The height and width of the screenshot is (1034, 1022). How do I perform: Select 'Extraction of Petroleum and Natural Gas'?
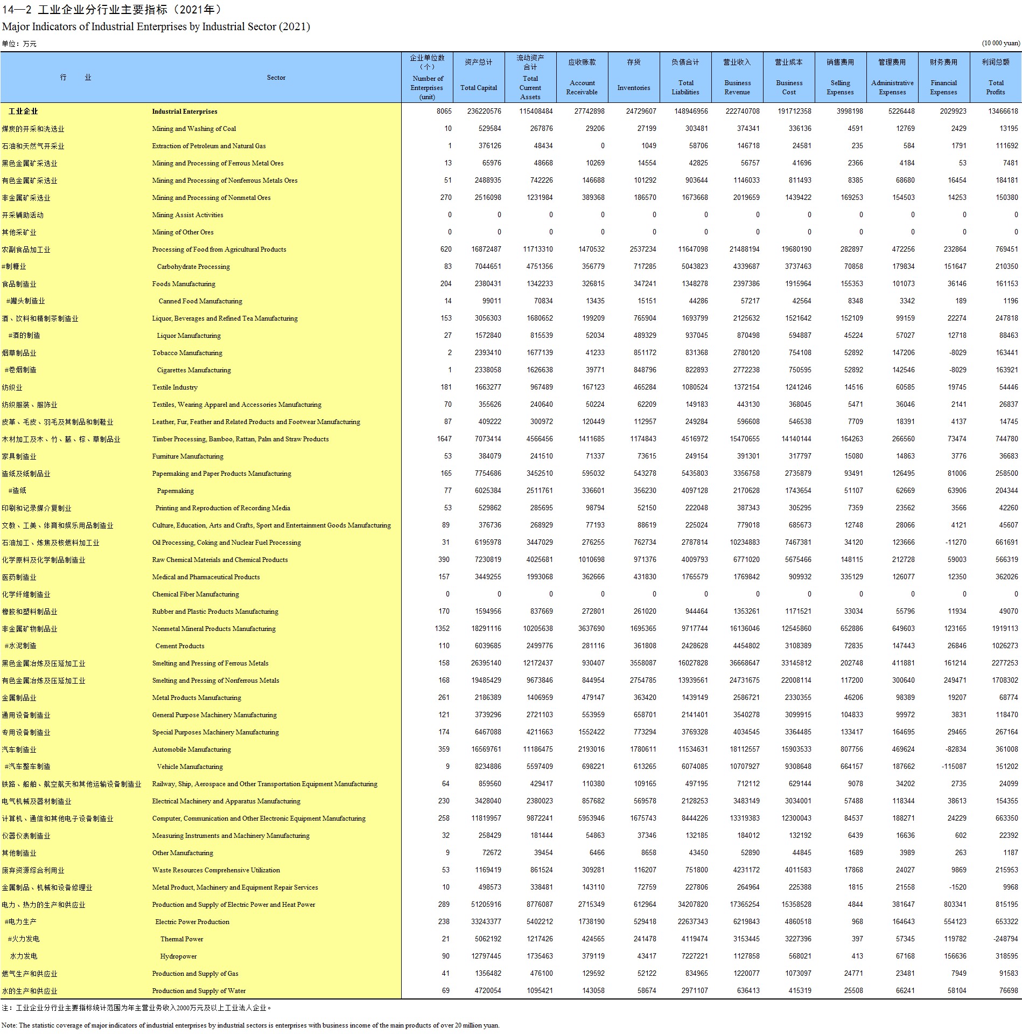coord(209,146)
